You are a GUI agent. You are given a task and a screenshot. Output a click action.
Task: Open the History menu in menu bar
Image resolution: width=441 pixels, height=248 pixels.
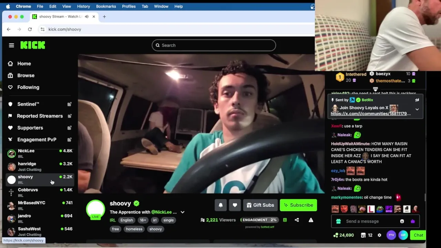[83, 6]
